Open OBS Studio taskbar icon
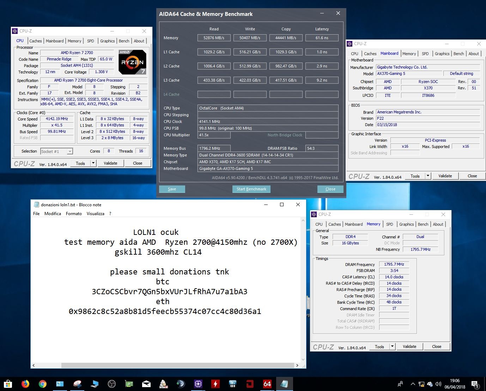 (112, 384)
